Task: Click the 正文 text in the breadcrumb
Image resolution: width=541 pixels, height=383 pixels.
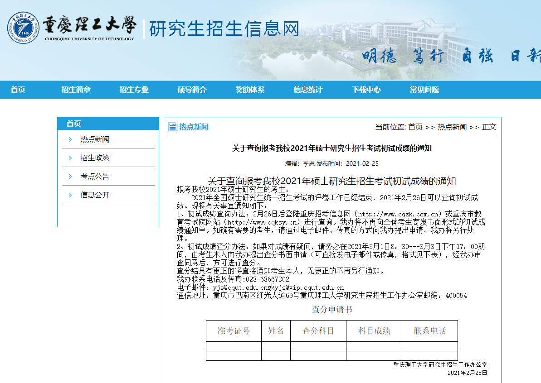Action: tap(489, 127)
